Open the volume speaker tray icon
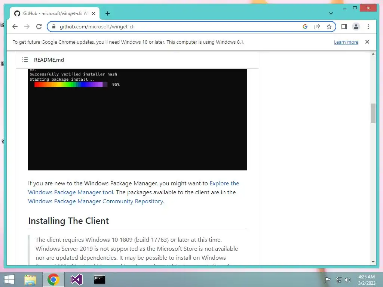This screenshot has height=287, width=383. pos(347,280)
